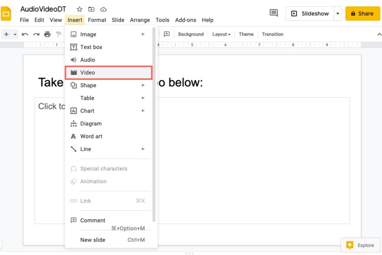Click the print icon in toolbar
This screenshot has width=382, height=255.
(x=47, y=34)
